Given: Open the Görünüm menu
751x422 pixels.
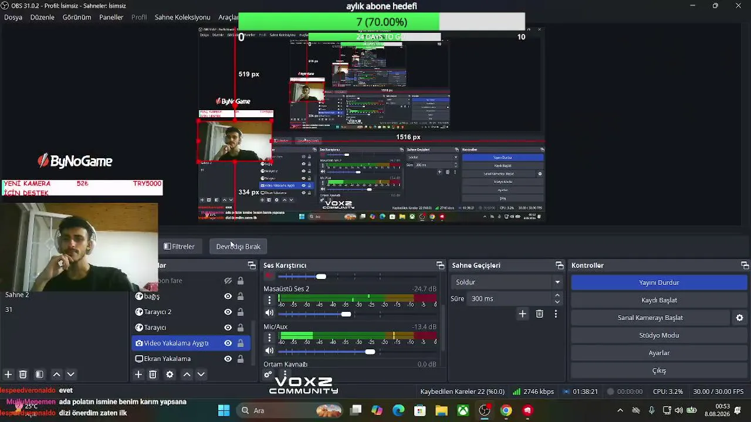Looking at the screenshot, I should tap(77, 17).
